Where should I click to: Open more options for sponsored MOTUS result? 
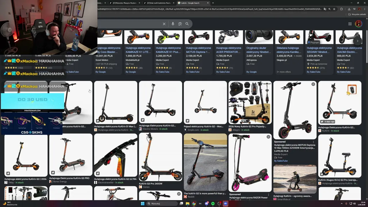point(313,142)
